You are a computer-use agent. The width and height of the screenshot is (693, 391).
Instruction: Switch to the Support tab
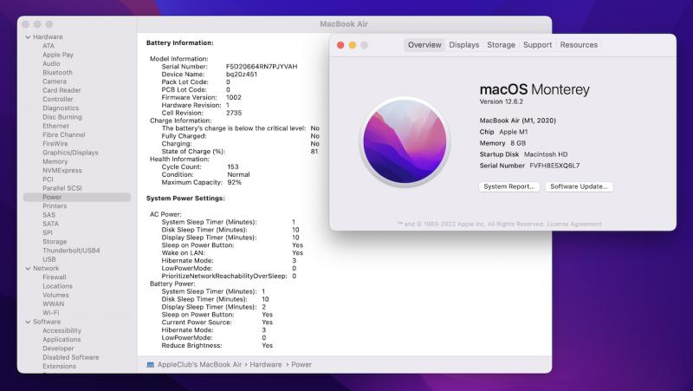pos(537,45)
